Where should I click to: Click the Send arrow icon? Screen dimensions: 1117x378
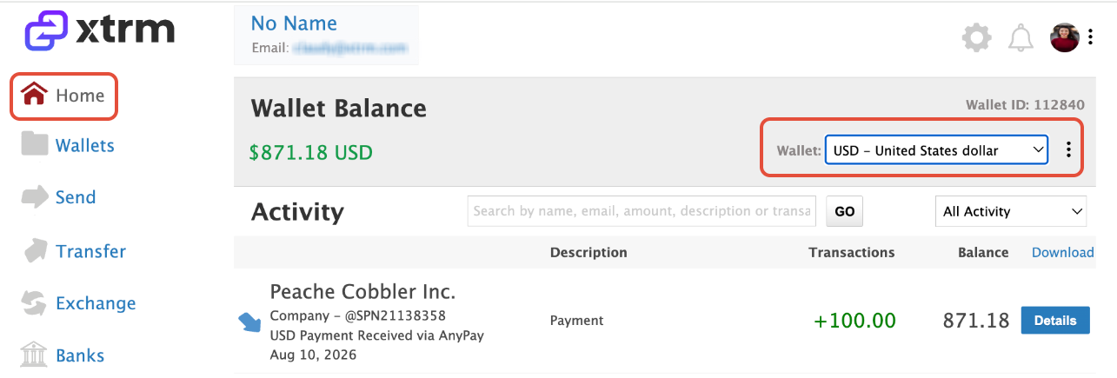point(34,197)
